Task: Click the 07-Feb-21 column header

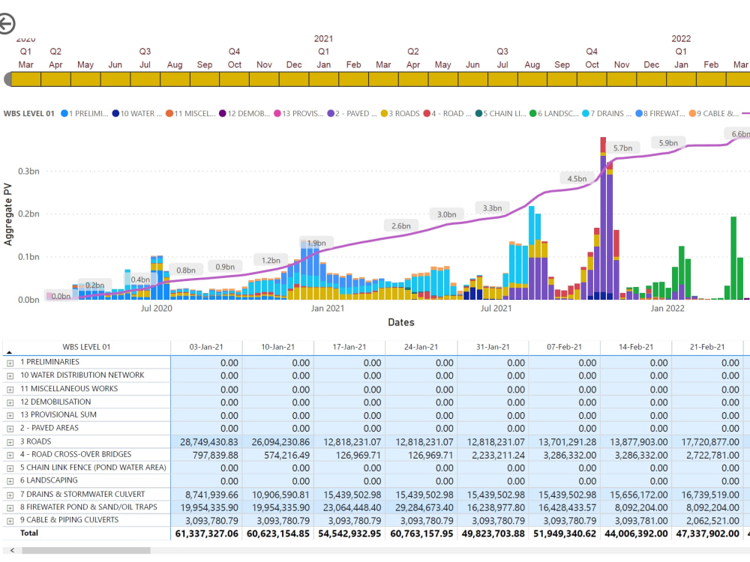Action: tap(565, 347)
